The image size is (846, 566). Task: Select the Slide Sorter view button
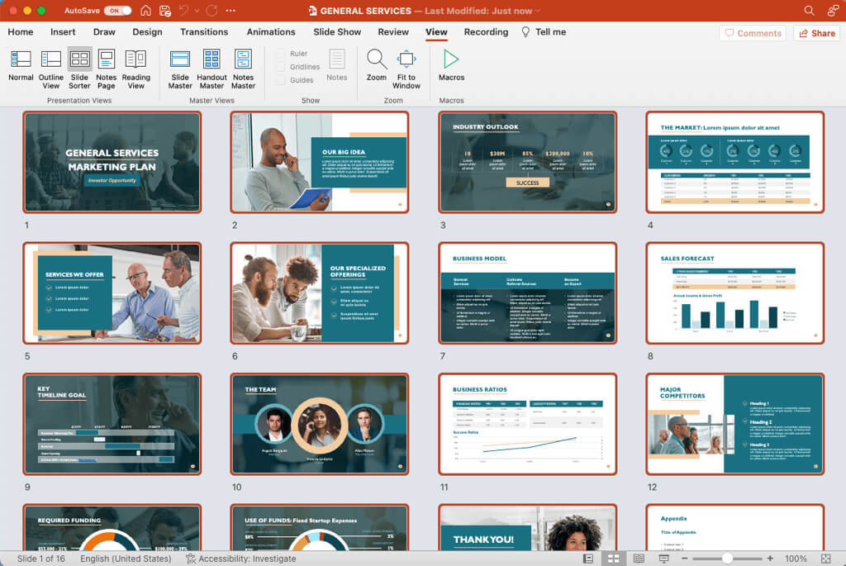tap(79, 69)
